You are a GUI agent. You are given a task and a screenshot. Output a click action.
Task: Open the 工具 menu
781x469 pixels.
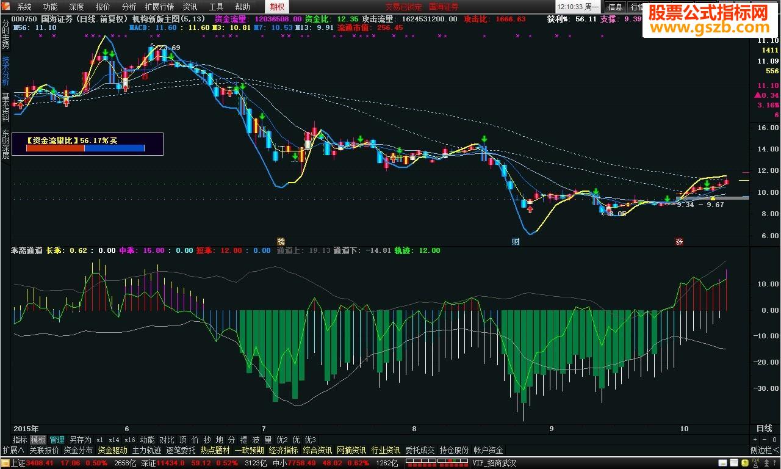coord(216,7)
